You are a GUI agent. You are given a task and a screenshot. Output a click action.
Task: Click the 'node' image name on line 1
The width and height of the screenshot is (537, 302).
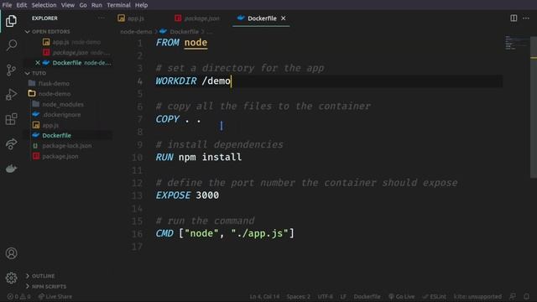coord(196,43)
